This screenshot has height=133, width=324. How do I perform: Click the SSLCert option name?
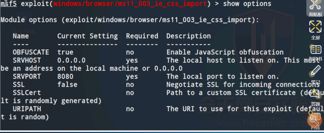pos(27,93)
